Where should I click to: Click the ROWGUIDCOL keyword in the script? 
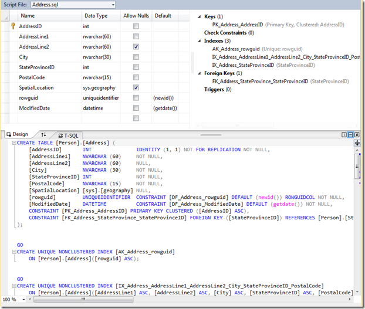(300, 198)
